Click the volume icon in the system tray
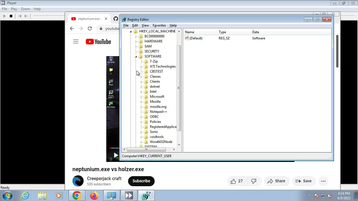The height and width of the screenshot is (201, 358). [330, 196]
